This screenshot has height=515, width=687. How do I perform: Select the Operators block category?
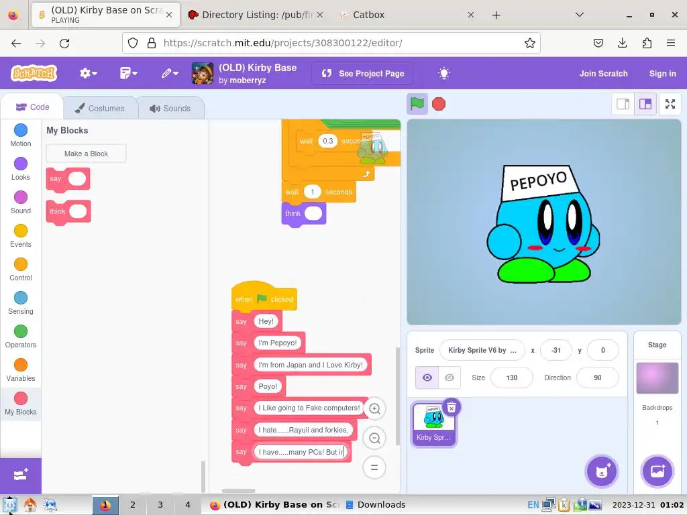pyautogui.click(x=21, y=337)
